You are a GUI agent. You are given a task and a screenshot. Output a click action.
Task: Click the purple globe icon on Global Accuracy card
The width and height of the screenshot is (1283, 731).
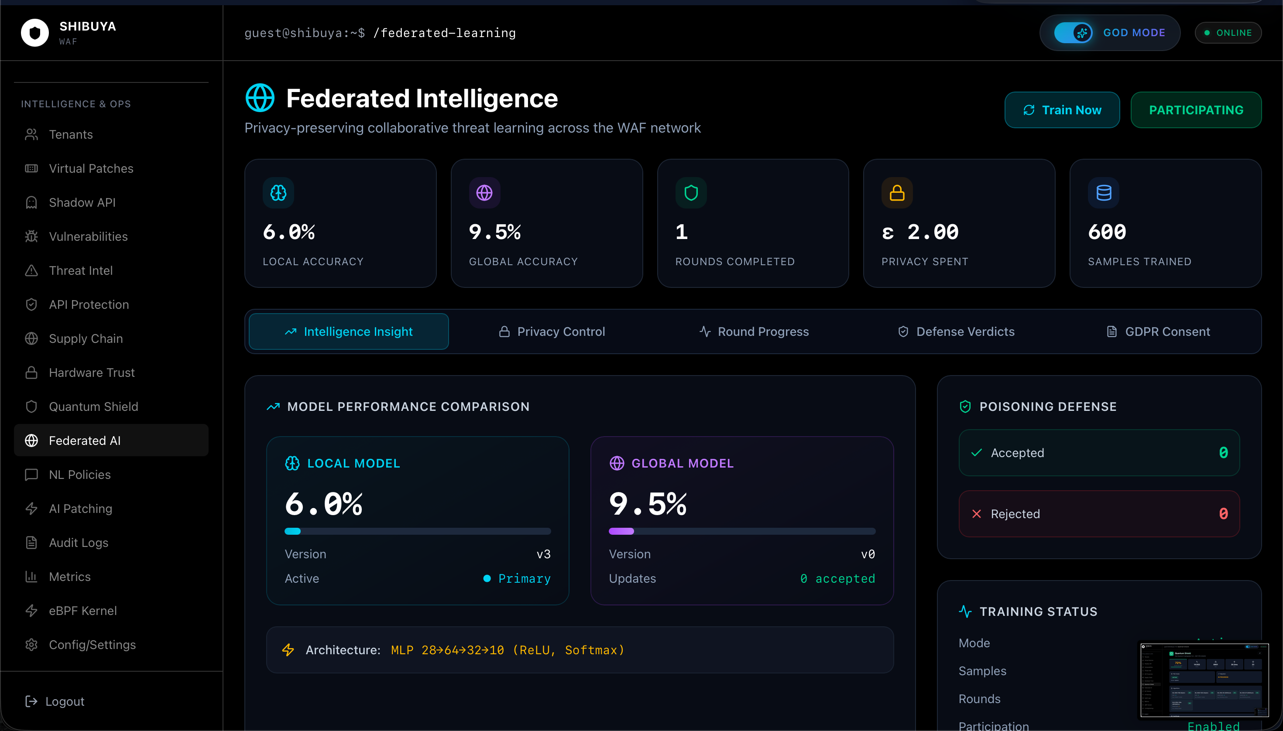click(x=484, y=193)
